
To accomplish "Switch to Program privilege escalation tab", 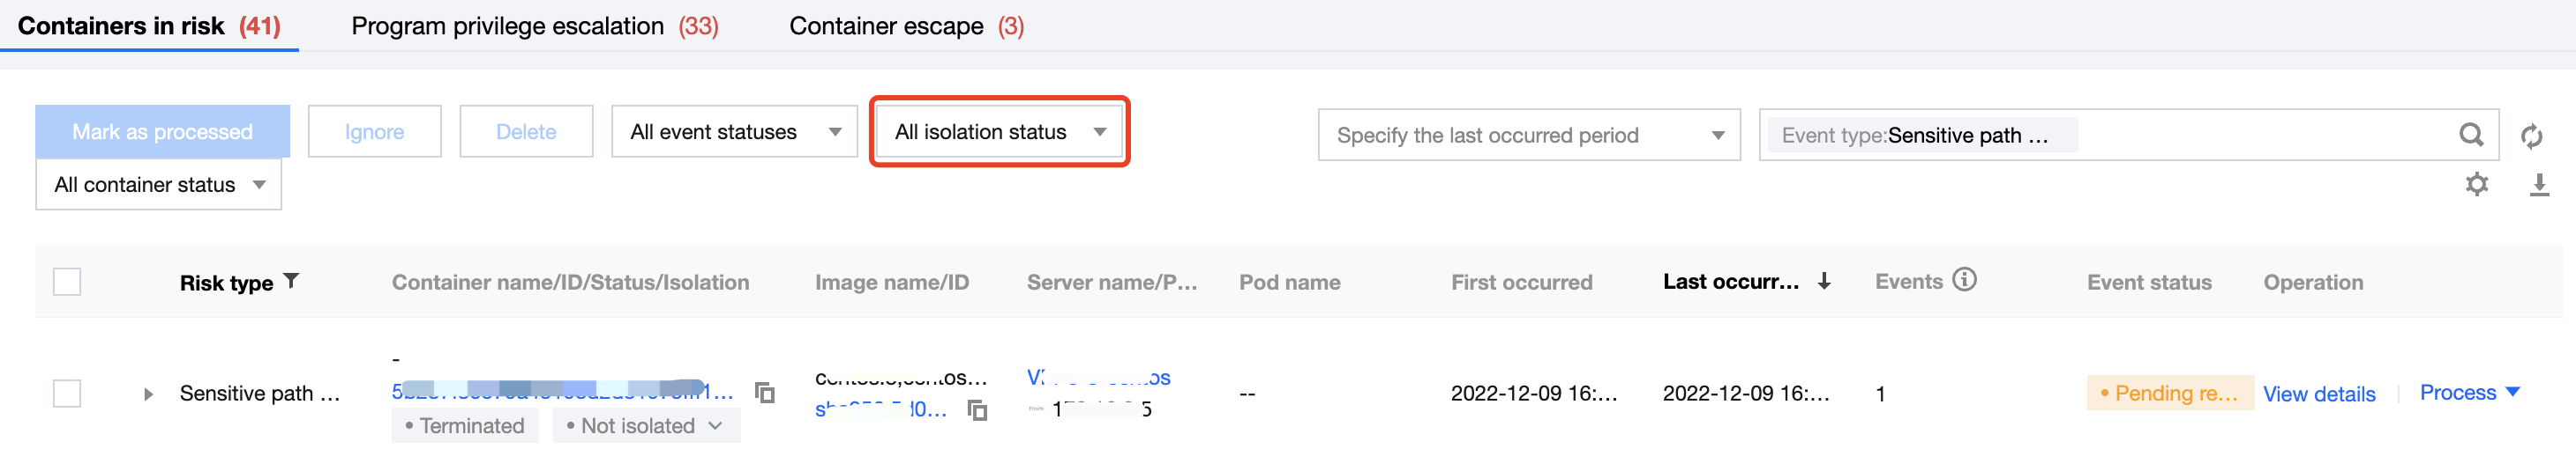I will (534, 26).
